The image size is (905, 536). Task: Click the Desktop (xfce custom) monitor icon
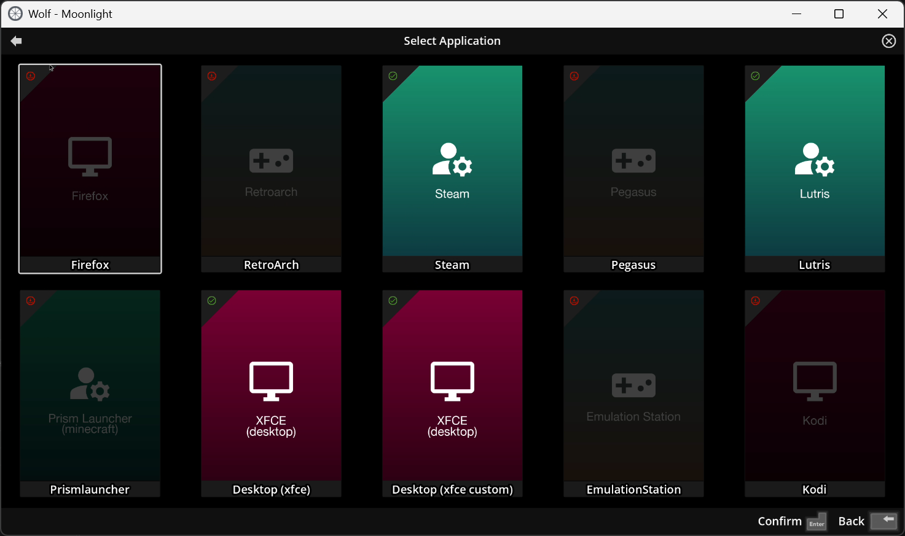point(452,381)
